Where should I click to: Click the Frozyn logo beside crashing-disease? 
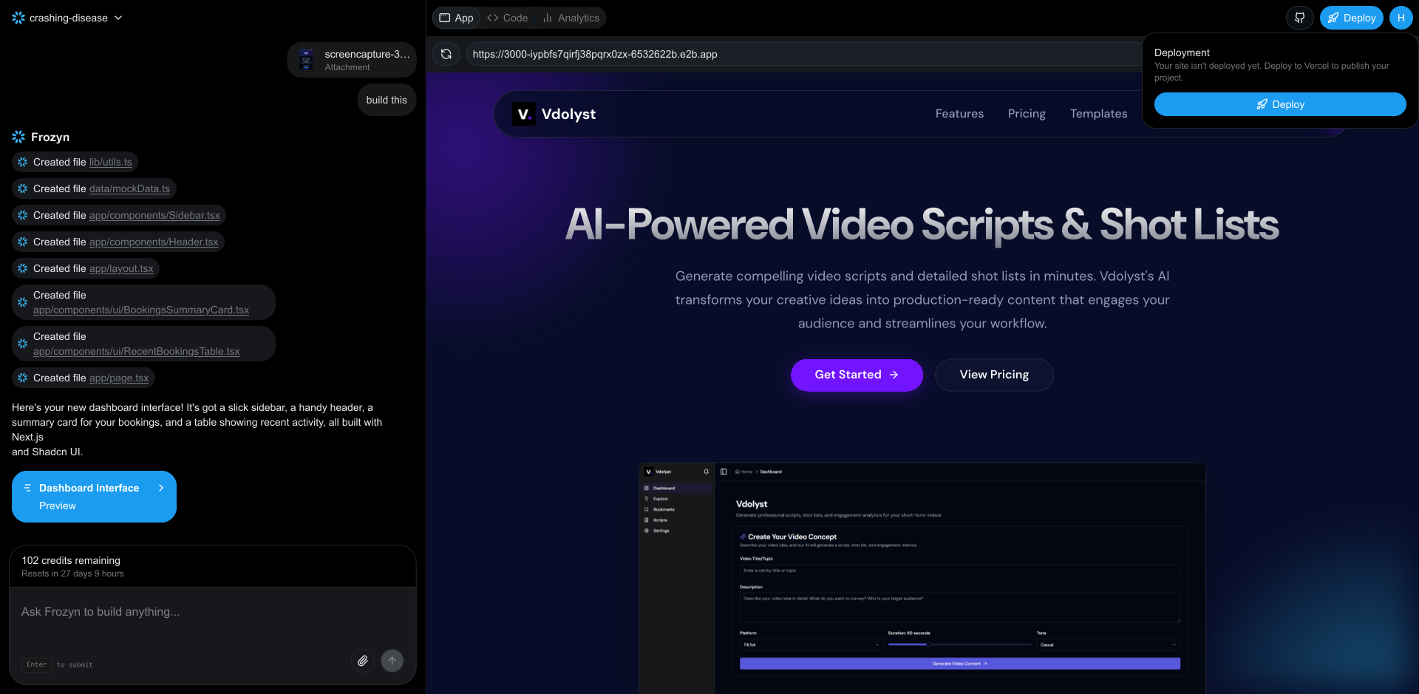(x=18, y=18)
